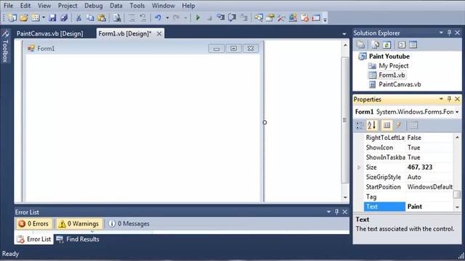Viewport: 465px width, 261px height.
Task: Open toolbar options overflow arrow
Action: [x=325, y=20]
